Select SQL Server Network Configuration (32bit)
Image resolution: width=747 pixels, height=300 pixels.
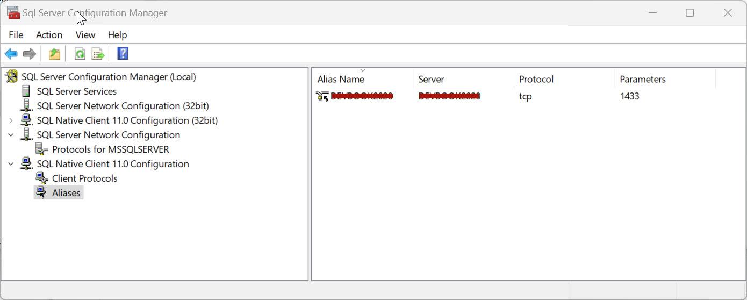pos(123,106)
